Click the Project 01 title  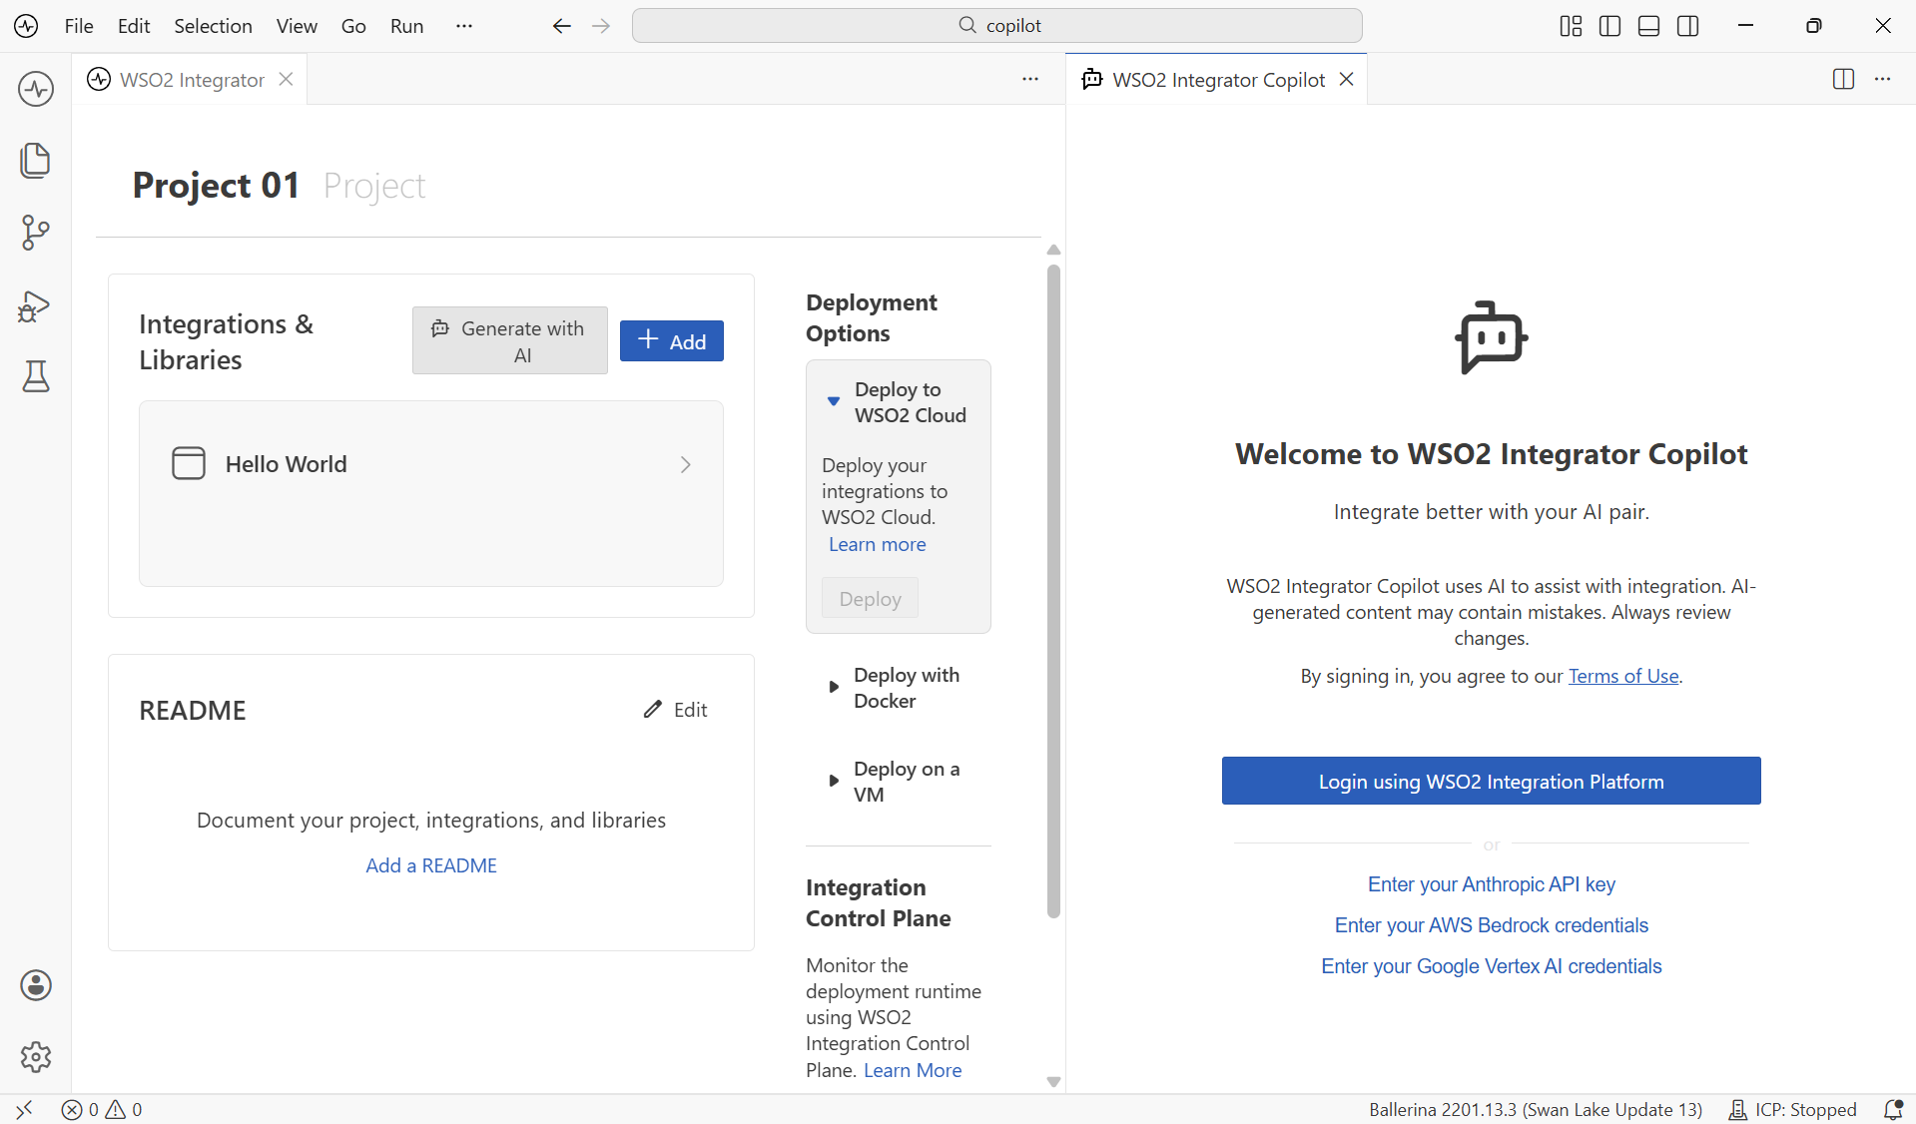[216, 185]
